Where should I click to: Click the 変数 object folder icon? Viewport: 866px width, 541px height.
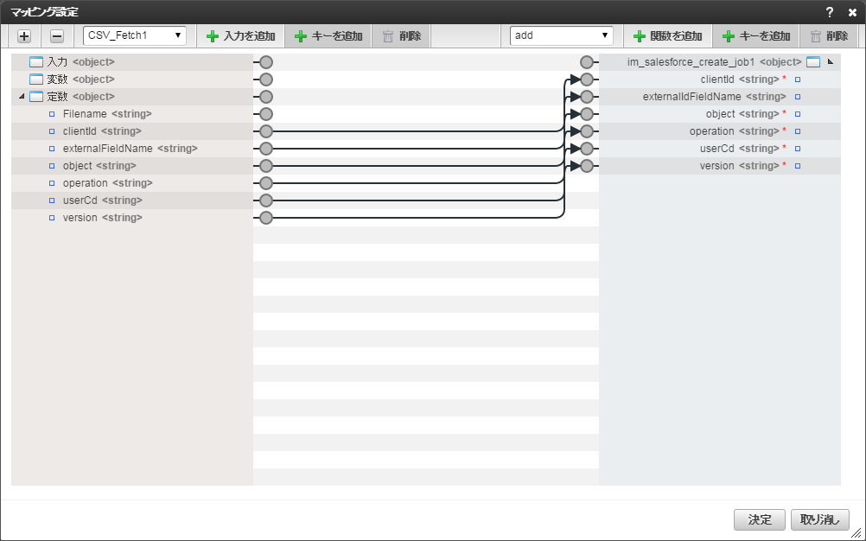click(x=36, y=80)
